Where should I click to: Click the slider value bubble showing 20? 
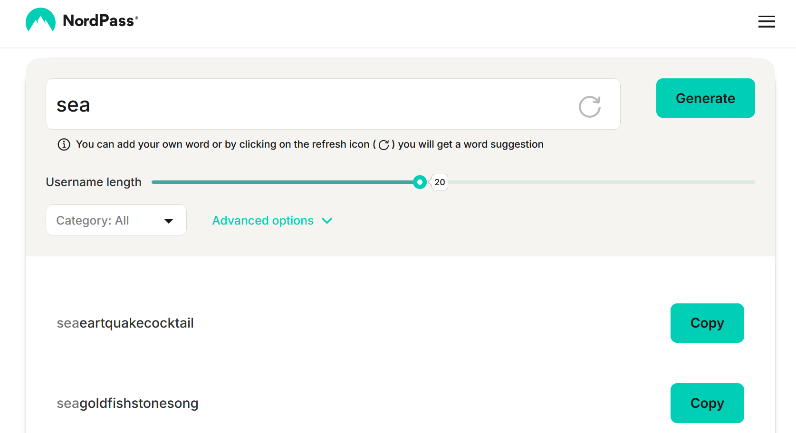pyautogui.click(x=440, y=182)
